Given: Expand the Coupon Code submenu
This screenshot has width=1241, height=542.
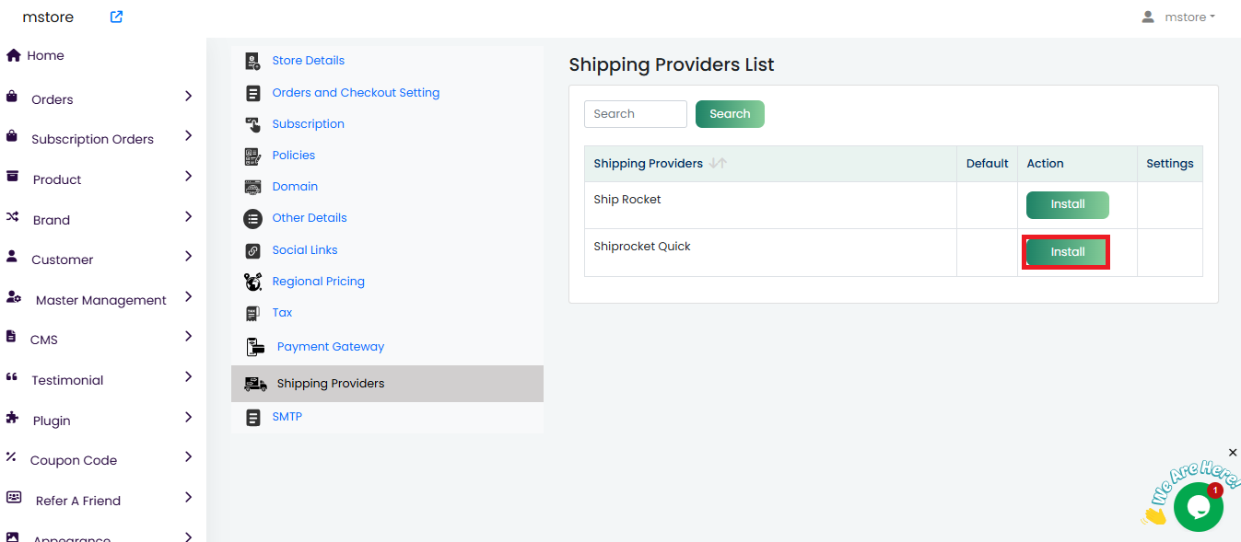Looking at the screenshot, I should (188, 457).
